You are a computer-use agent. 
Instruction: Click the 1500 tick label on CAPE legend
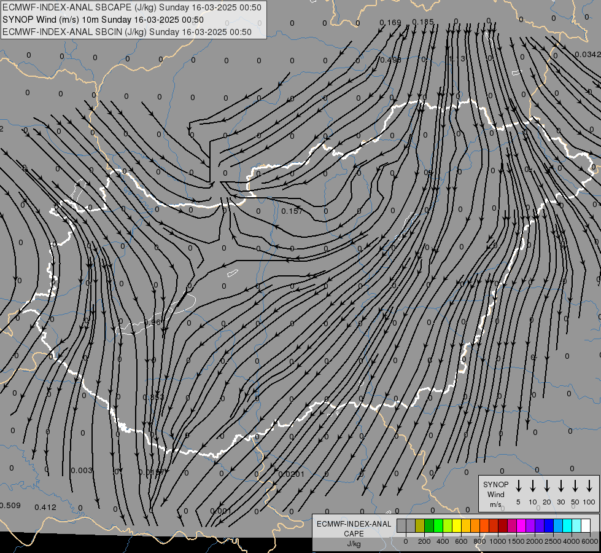[x=516, y=541]
